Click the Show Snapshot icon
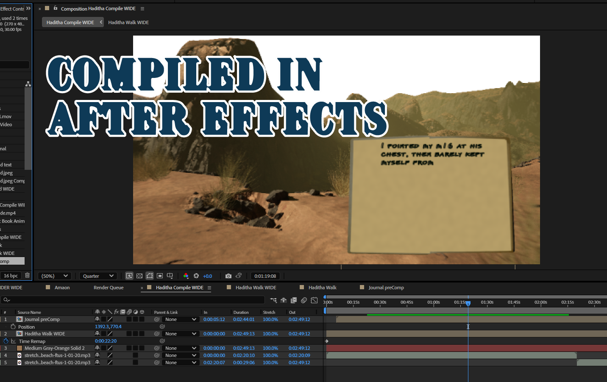This screenshot has width=607, height=382. pyautogui.click(x=239, y=276)
